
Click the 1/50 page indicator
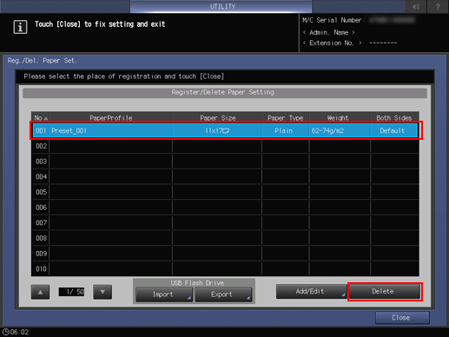71,292
